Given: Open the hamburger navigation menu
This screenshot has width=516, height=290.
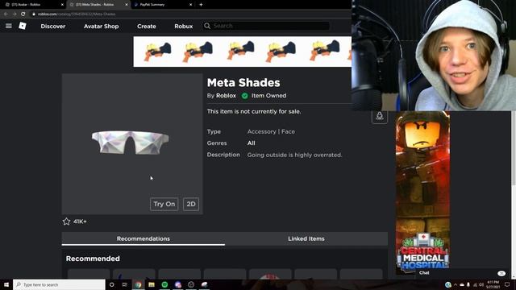Looking at the screenshot, I should tap(9, 26).
